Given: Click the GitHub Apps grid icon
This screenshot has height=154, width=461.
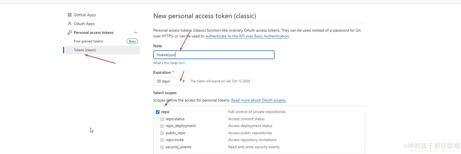Looking at the screenshot, I should (70, 15).
